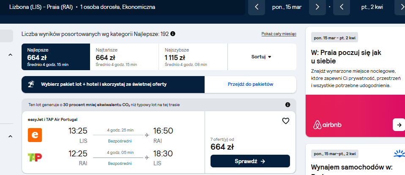This screenshot has width=405, height=175.
Task: Click the palm tree package icon
Action: 31,85
